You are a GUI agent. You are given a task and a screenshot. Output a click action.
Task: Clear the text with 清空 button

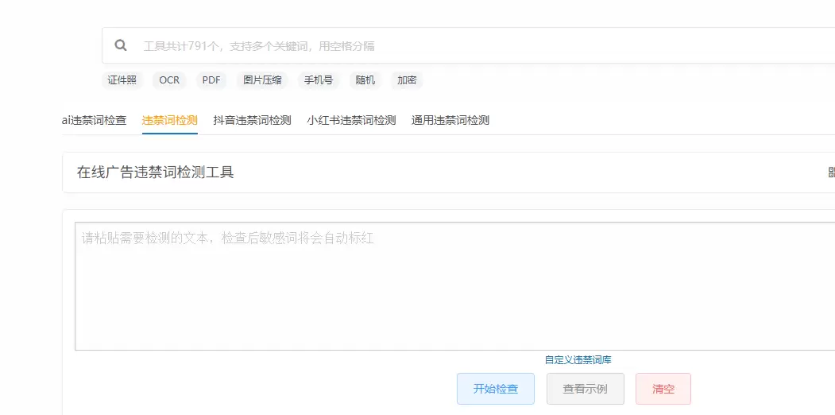coord(663,389)
